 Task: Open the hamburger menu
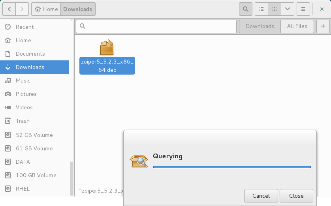pos(303,9)
